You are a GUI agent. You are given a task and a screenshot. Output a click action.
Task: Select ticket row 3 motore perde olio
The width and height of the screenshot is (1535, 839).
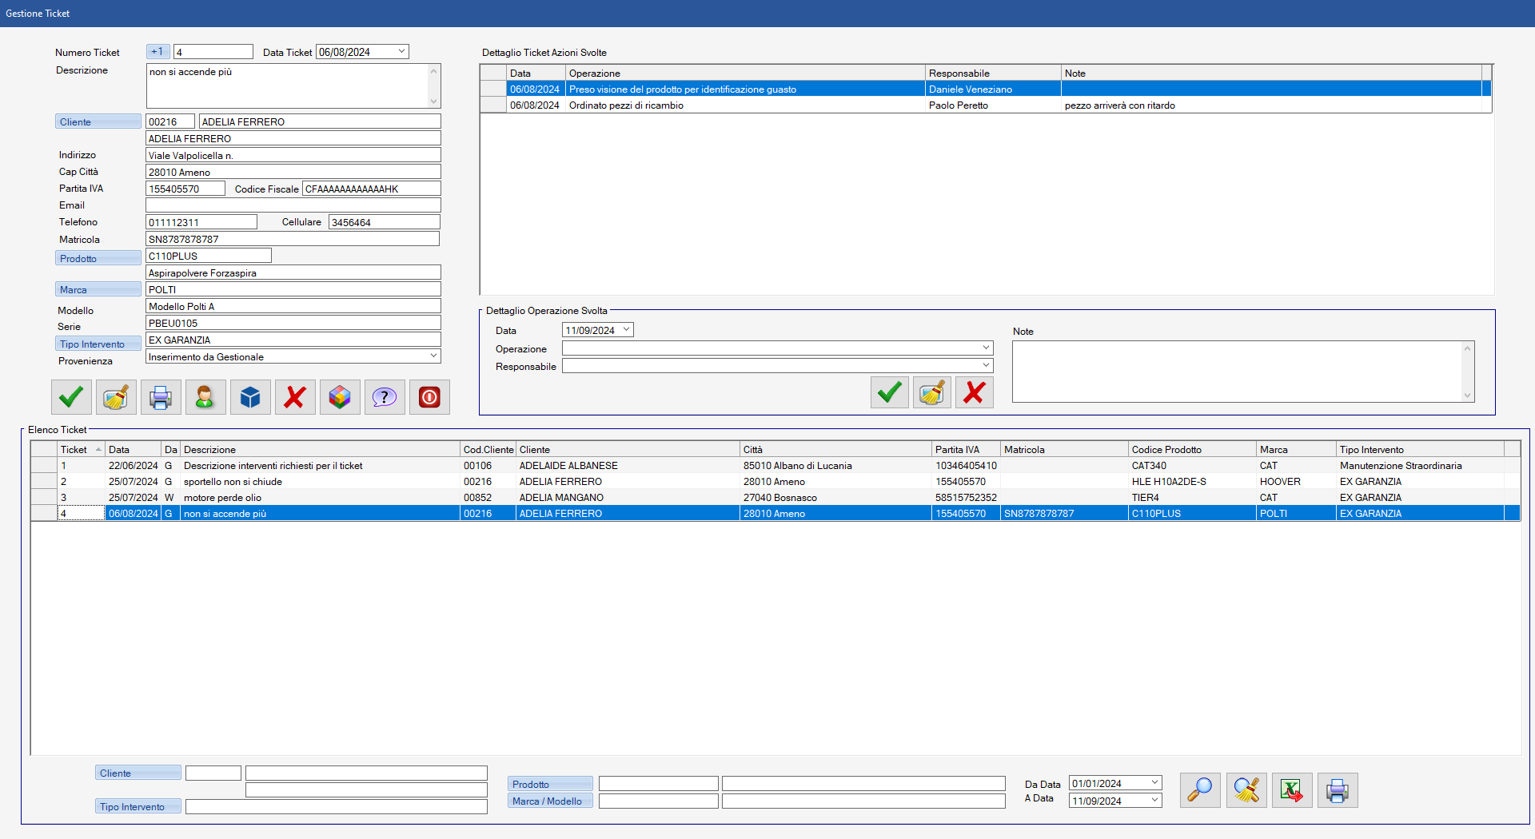pos(222,498)
